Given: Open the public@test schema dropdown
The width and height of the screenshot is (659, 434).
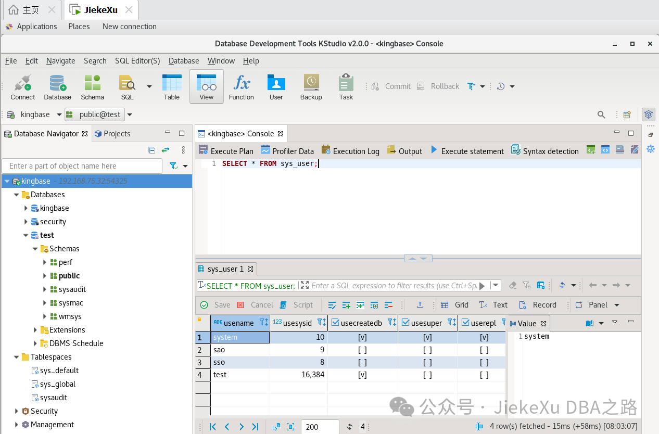Looking at the screenshot, I should point(130,114).
